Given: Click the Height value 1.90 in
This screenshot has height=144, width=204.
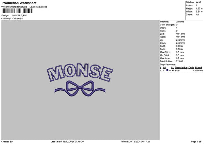Looking at the screenshot, I should [199, 8].
